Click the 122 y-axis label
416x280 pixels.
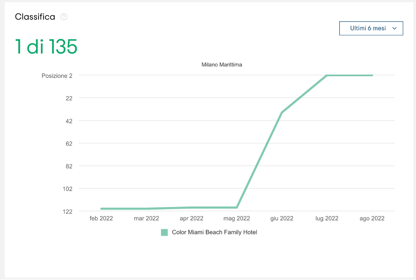[67, 212]
